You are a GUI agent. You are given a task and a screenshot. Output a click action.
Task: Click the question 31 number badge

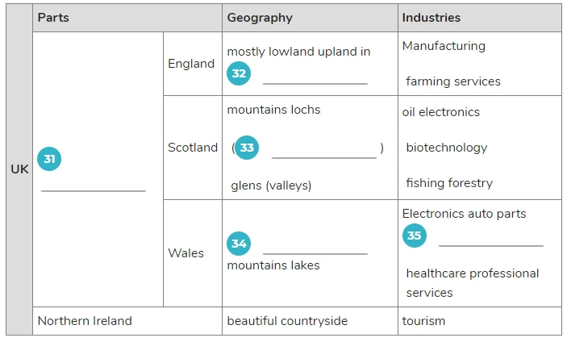(x=49, y=159)
